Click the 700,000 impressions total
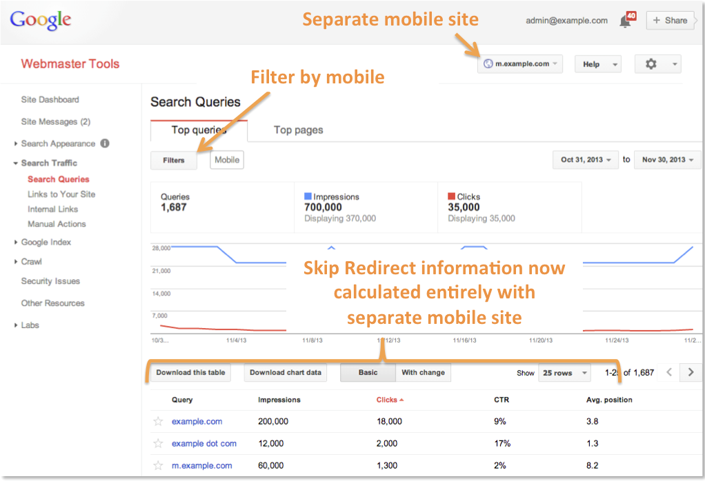Image resolution: width=705 pixels, height=481 pixels. 323,207
